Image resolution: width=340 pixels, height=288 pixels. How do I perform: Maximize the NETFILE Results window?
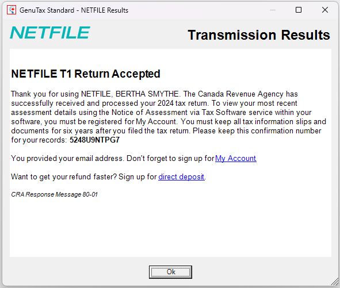pos(299,10)
